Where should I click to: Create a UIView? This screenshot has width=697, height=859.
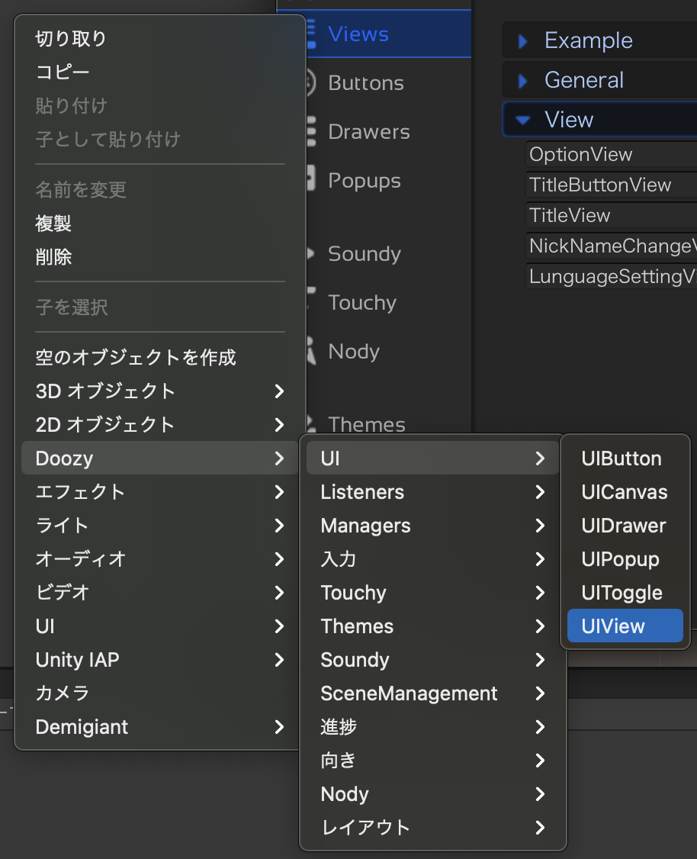pyautogui.click(x=625, y=626)
